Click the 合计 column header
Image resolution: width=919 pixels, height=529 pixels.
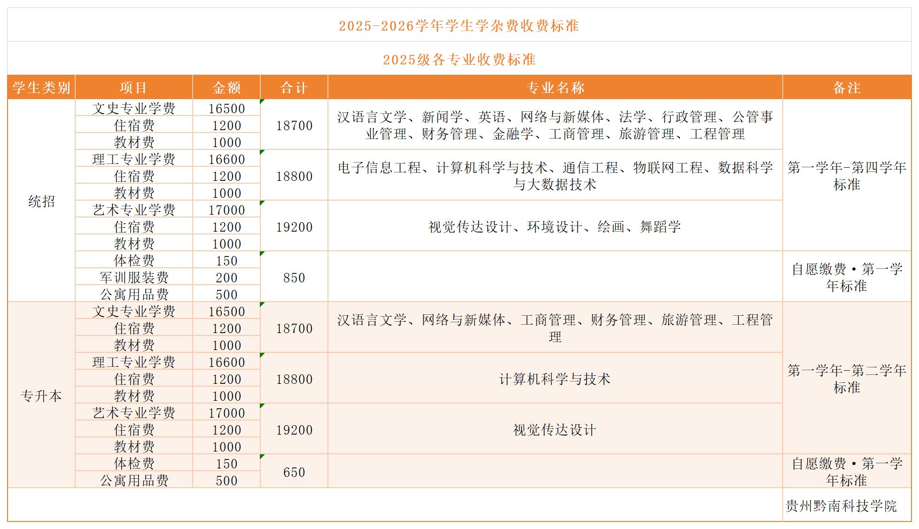[294, 87]
